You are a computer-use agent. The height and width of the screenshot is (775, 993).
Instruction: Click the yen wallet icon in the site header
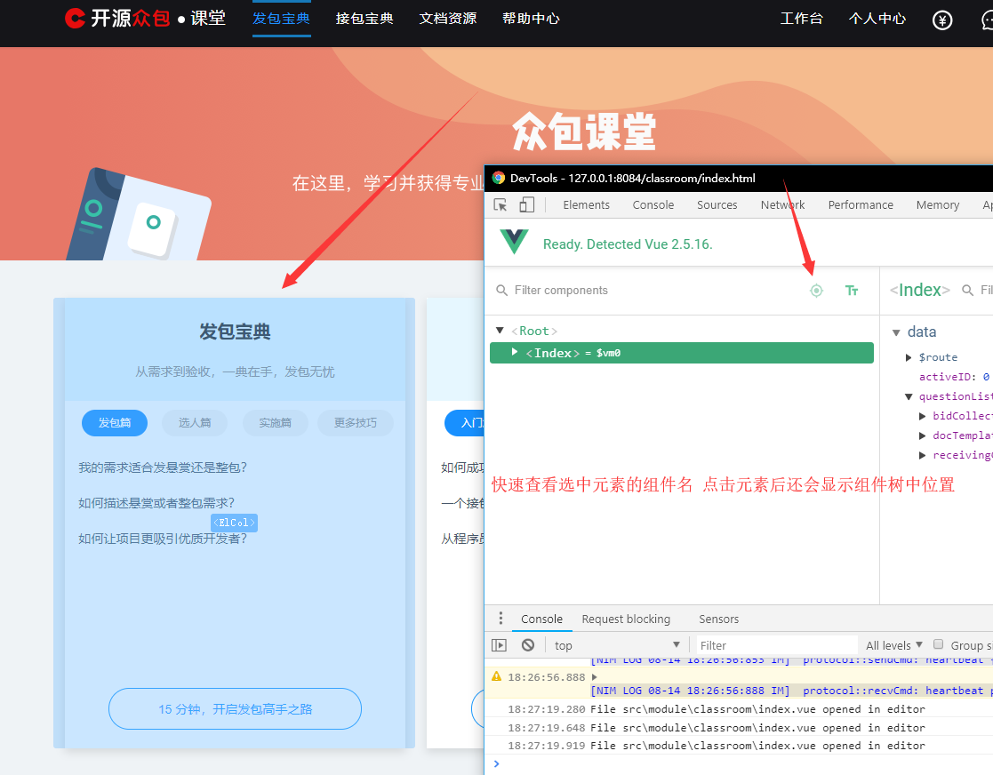[942, 20]
